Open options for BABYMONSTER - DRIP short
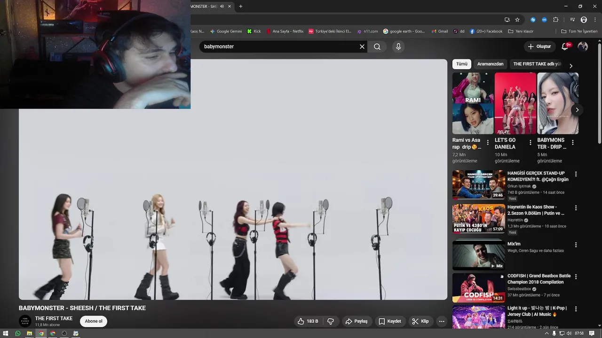Image resolution: width=602 pixels, height=338 pixels. pos(572,142)
